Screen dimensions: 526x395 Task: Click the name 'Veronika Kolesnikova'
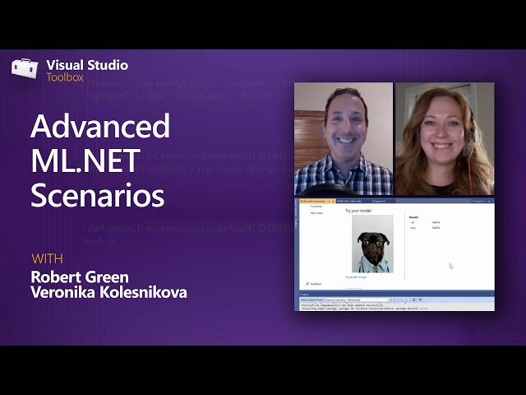click(109, 292)
